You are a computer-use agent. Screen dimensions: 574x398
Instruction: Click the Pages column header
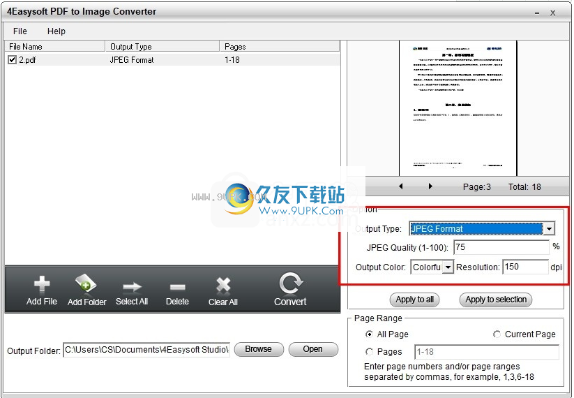[x=280, y=47]
